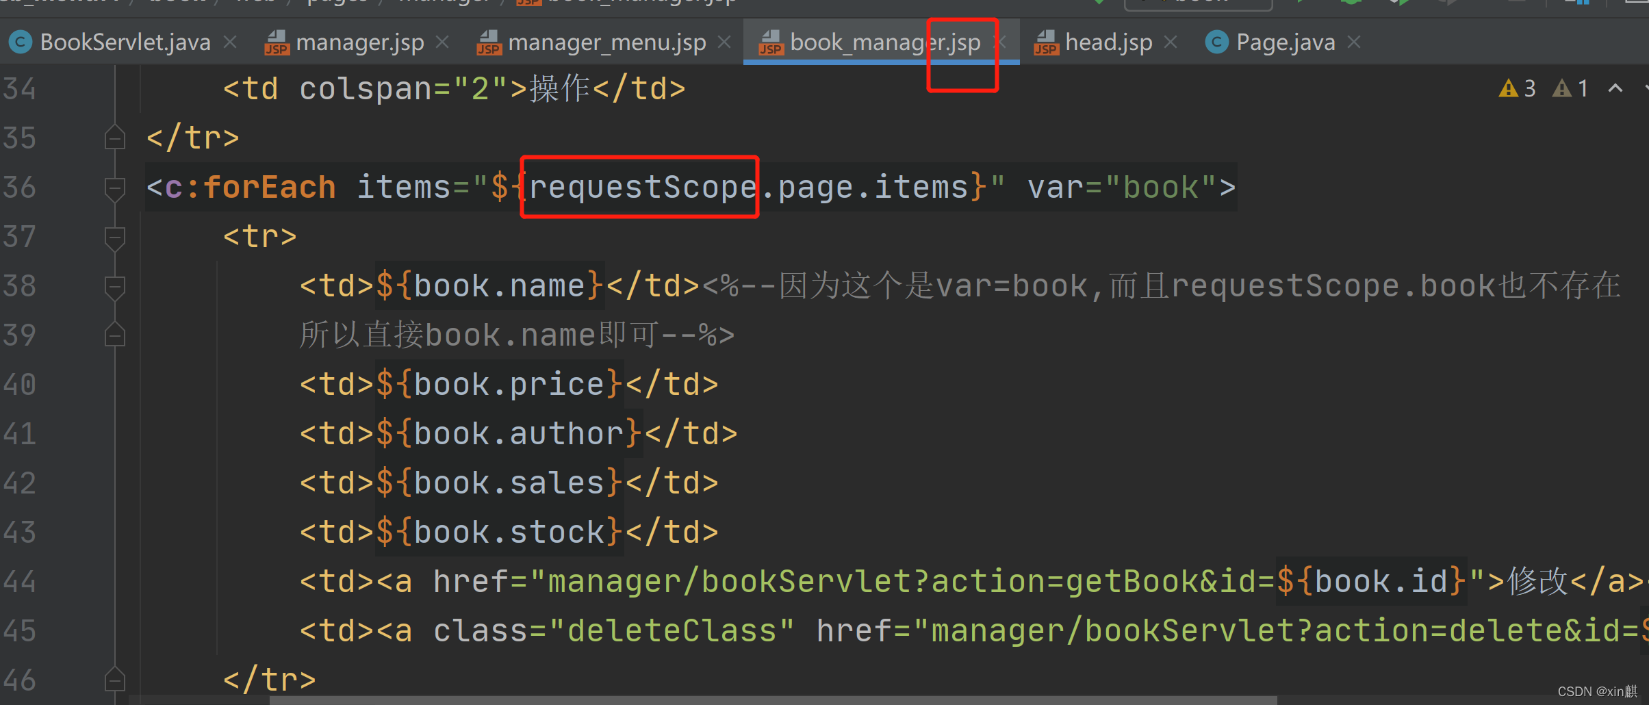
Task: Click the opening <tr> tag on line 37
Action: pos(259,237)
